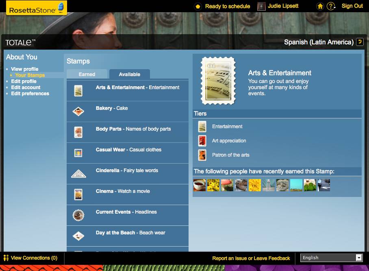The image size is (369, 271).
Task: Click the Rosetta Stone logo
Action: 37,8
